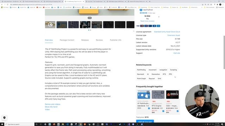Switch to the Overview tab
225x126 pixels.
point(49,40)
